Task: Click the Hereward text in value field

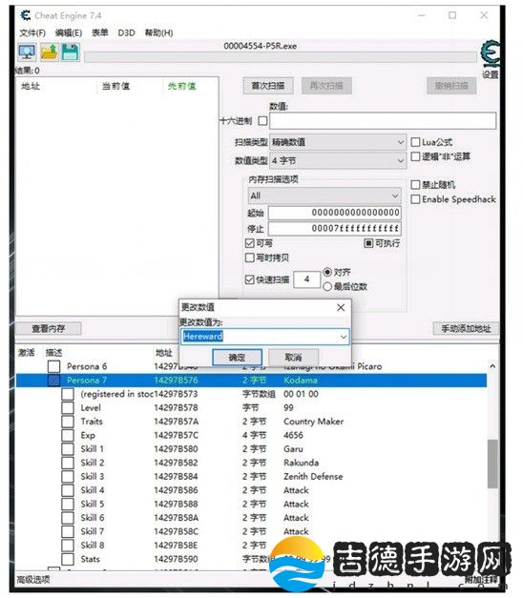Action: (x=202, y=337)
